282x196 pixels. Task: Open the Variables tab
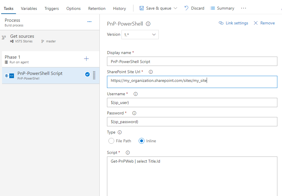coord(29,8)
